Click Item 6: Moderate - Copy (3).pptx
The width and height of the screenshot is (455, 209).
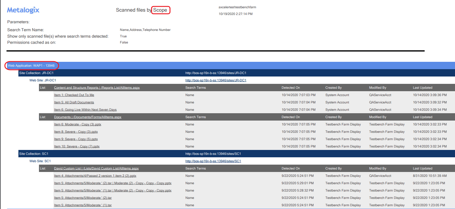(77, 124)
